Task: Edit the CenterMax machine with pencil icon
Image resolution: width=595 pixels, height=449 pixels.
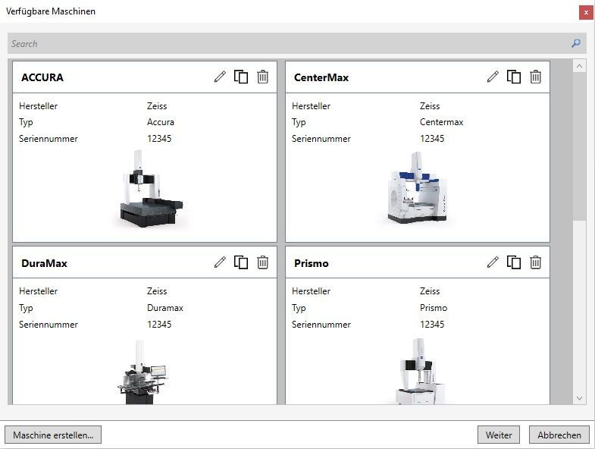Action: [x=493, y=77]
